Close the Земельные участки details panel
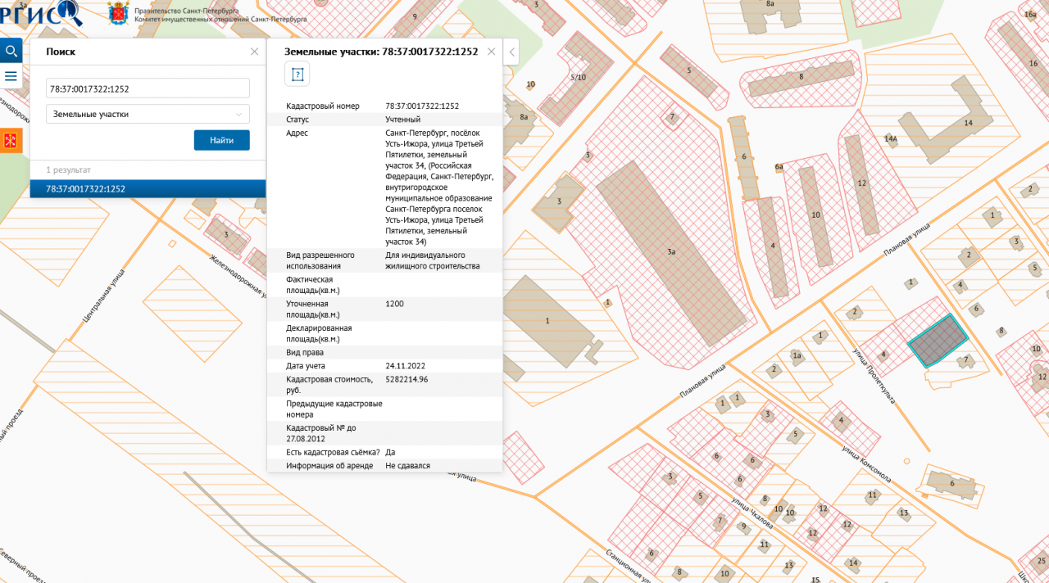Image resolution: width=1049 pixels, height=583 pixels. (x=492, y=52)
